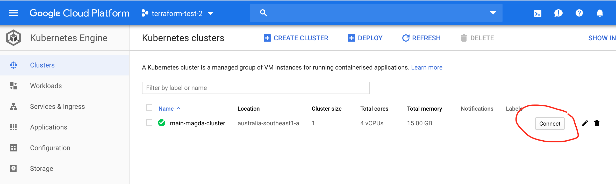Viewport: 616px width, 184px height.
Task: Click the Applications grid icon
Action: pos(13,127)
